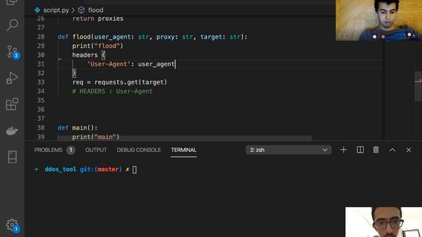Click the top webcam video overlay
Viewport: 422px width, 237px height.
pos(378,20)
